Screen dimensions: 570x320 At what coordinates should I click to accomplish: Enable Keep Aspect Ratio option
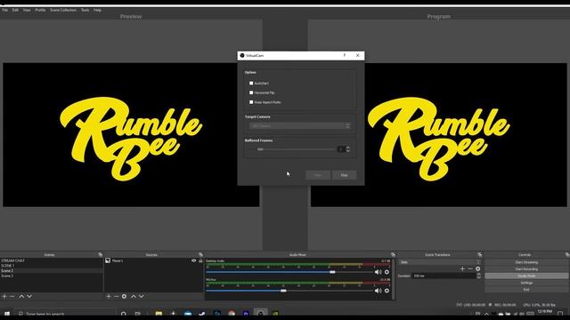(251, 102)
